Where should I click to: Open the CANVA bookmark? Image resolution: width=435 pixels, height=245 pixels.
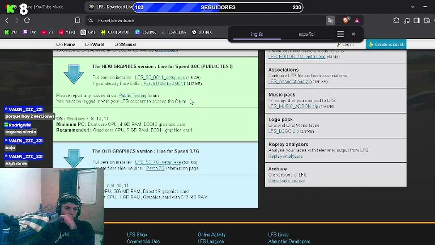(x=145, y=32)
